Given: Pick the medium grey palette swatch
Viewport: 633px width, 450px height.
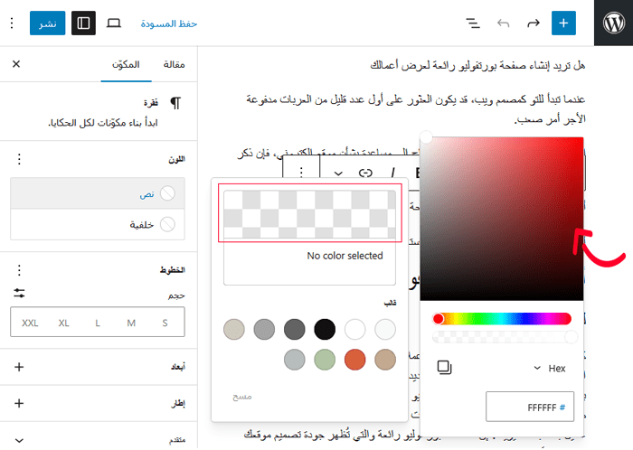Looking at the screenshot, I should 264,329.
